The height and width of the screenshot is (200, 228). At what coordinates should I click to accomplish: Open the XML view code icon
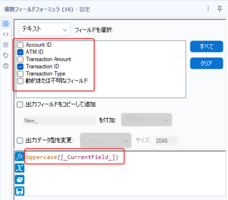coord(6,34)
